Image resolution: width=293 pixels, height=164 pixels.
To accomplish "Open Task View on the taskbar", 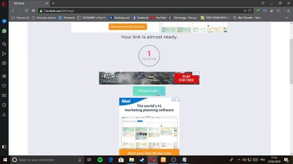I will coord(89,160).
